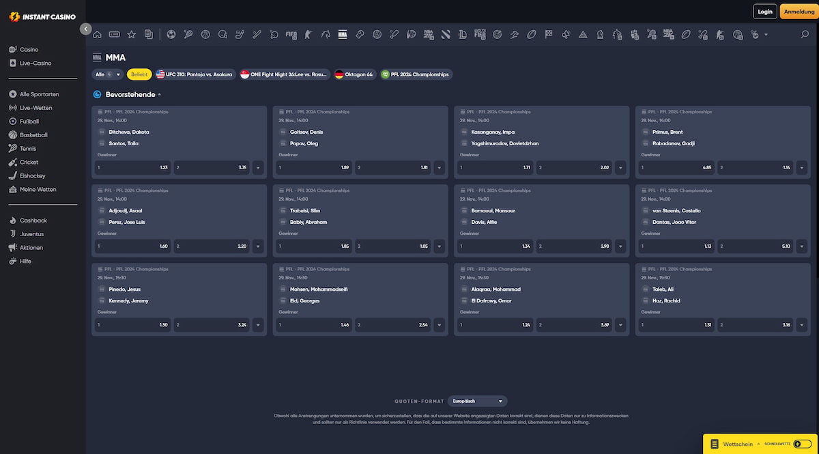Open the LIVE icon in sports bar
Screen dimensions: 819x454
[x=114, y=34]
